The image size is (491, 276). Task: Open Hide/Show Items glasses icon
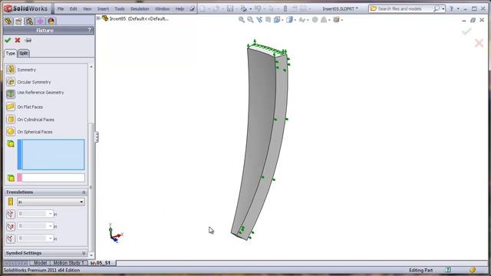pyautogui.click(x=302, y=20)
